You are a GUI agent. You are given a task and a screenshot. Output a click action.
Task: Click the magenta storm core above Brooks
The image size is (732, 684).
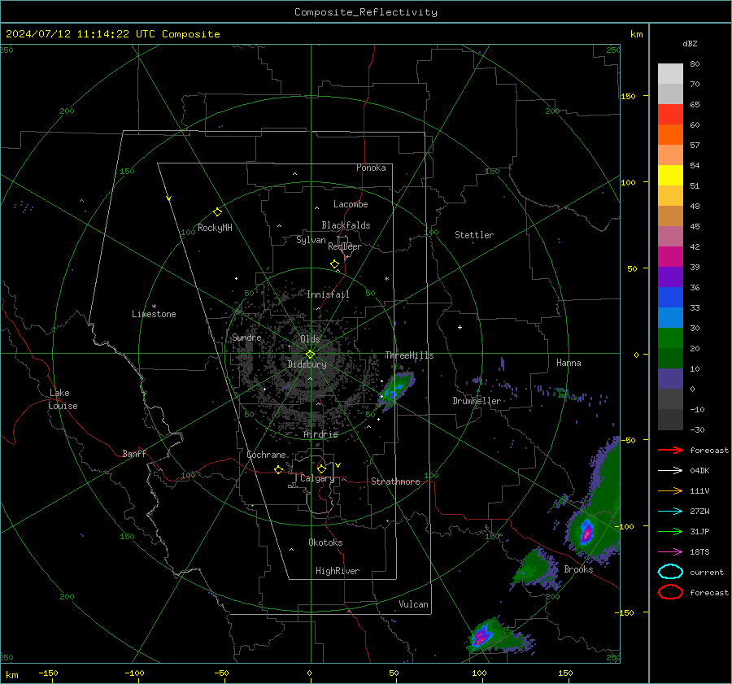pyautogui.click(x=586, y=532)
